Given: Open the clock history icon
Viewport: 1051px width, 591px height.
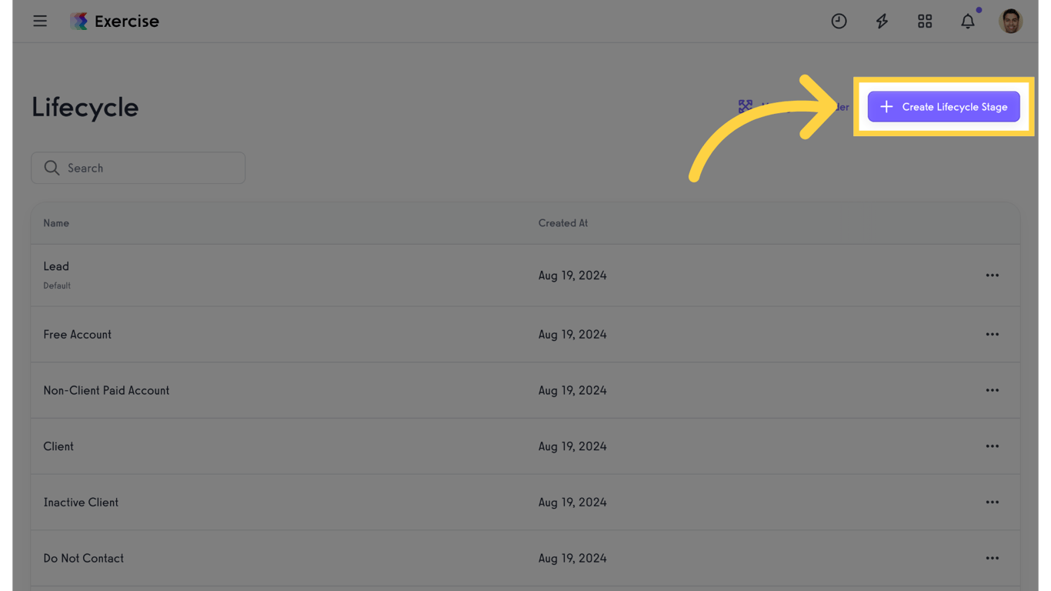Looking at the screenshot, I should click(x=839, y=22).
